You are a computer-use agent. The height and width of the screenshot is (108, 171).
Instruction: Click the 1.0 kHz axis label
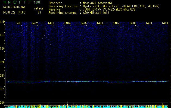(x=2, y=49)
